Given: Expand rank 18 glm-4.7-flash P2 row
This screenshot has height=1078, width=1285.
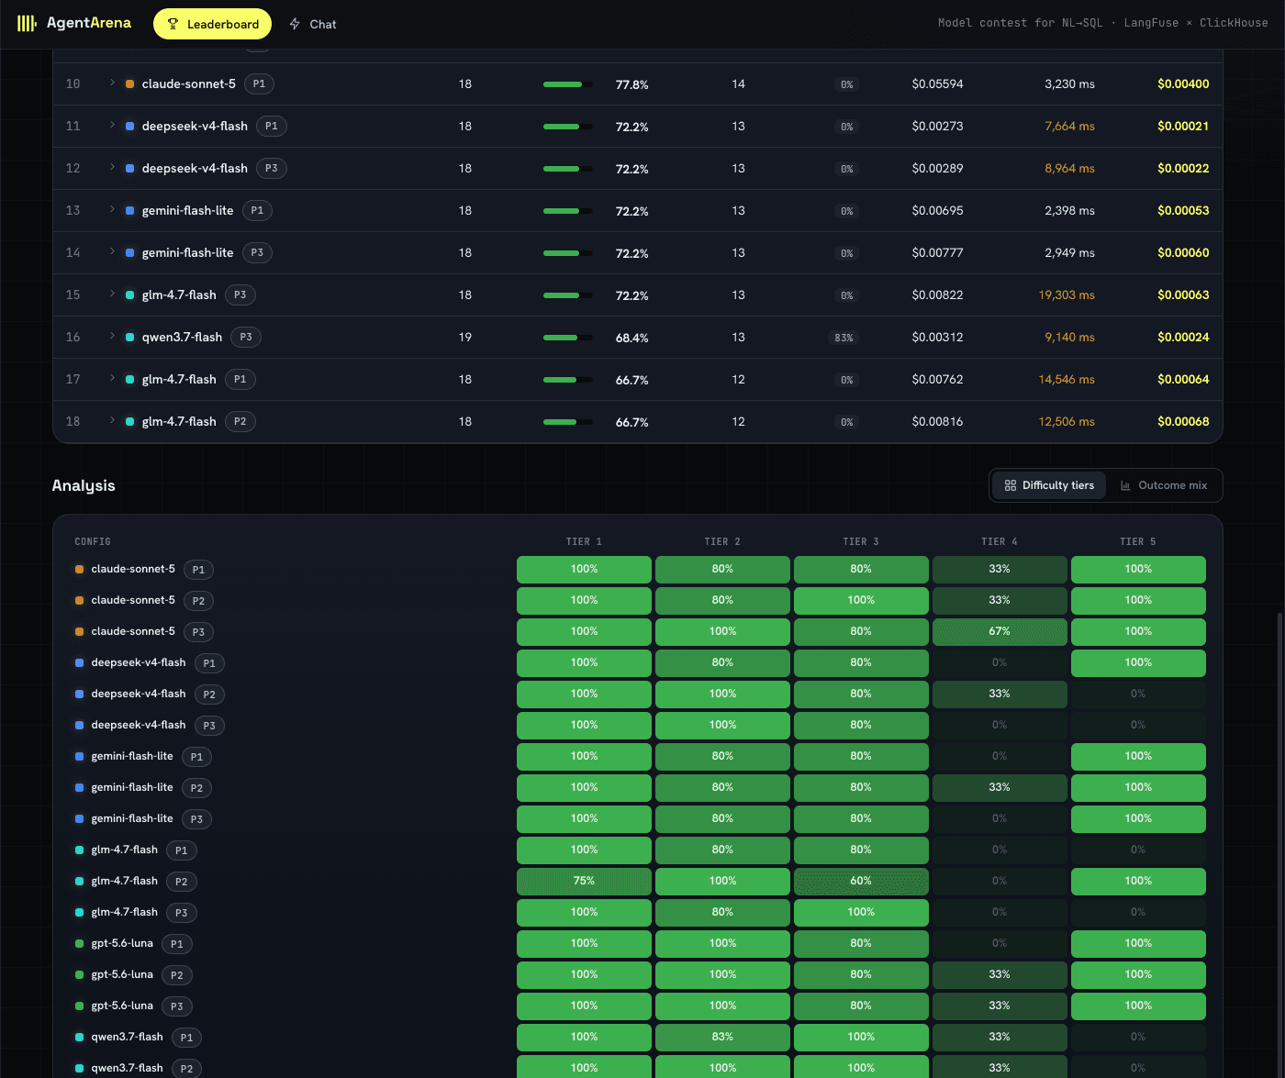Looking at the screenshot, I should 112,420.
